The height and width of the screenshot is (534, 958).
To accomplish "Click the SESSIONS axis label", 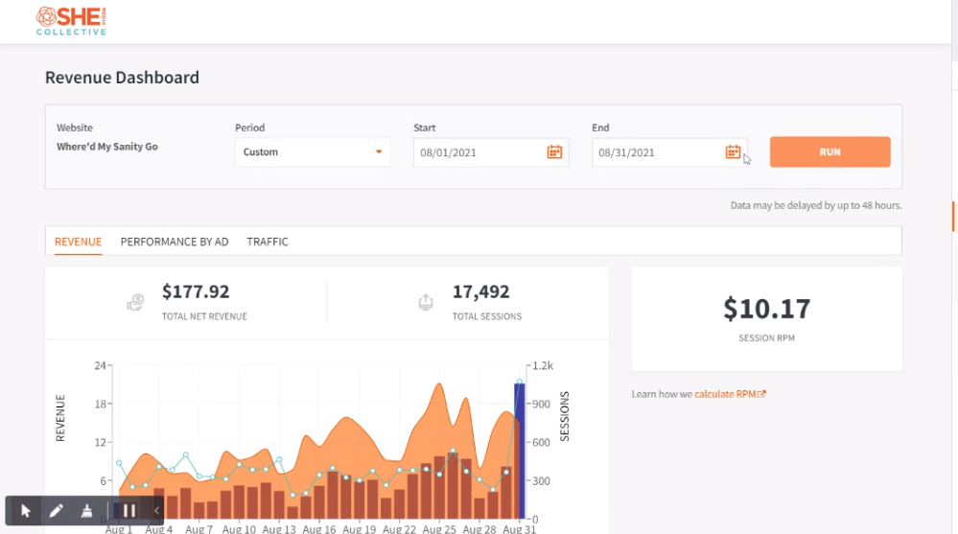I will coord(565,416).
